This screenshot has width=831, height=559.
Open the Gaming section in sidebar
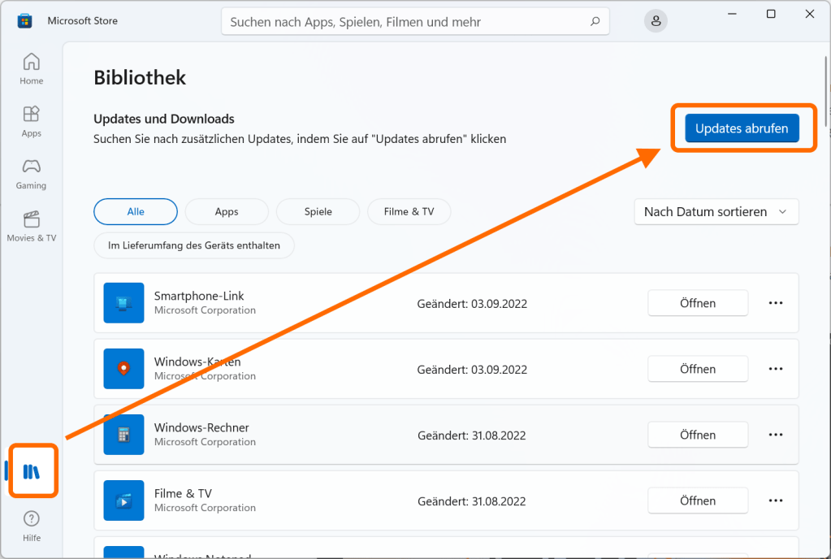point(31,173)
